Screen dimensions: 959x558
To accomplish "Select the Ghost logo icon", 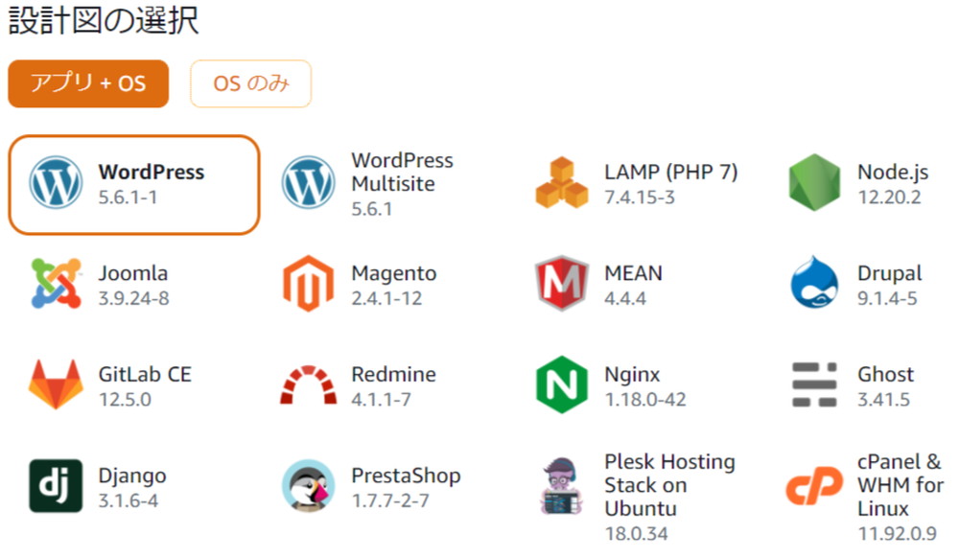I will [814, 384].
